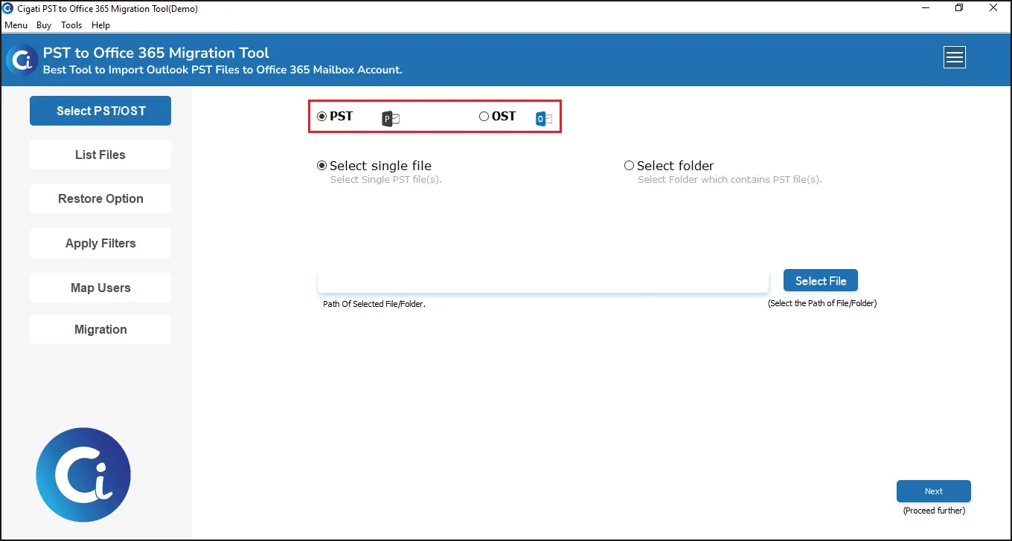The height and width of the screenshot is (541, 1012).
Task: Open the Menu menu
Action: [16, 25]
